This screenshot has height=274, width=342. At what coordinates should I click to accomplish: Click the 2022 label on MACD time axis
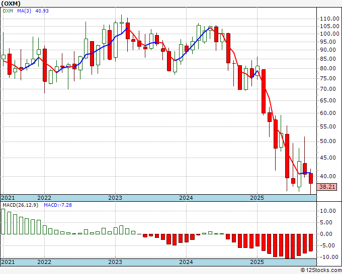[x=44, y=262]
